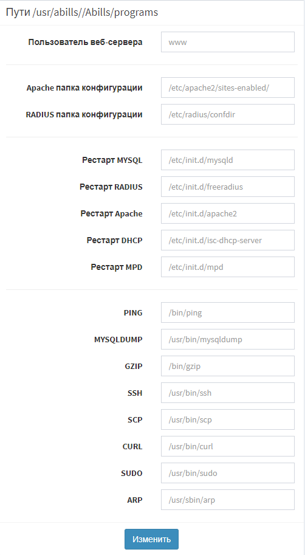Click the Изменить button

coord(151,539)
